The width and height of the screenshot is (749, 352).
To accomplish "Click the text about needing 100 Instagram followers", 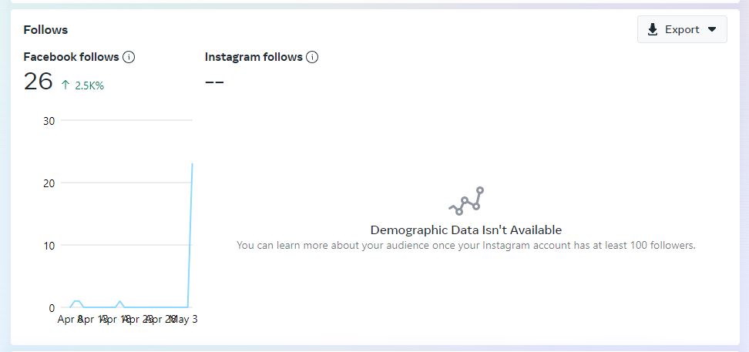I will coord(465,246).
